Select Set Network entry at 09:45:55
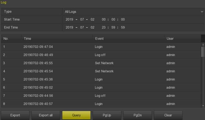The width and height of the screenshot is (205, 120). coord(101,63)
